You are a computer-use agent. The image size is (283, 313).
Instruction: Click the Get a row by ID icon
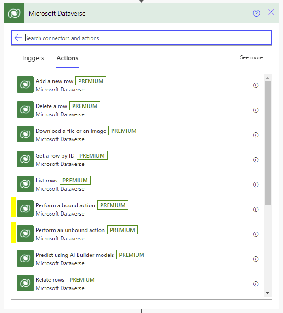[x=25, y=159]
